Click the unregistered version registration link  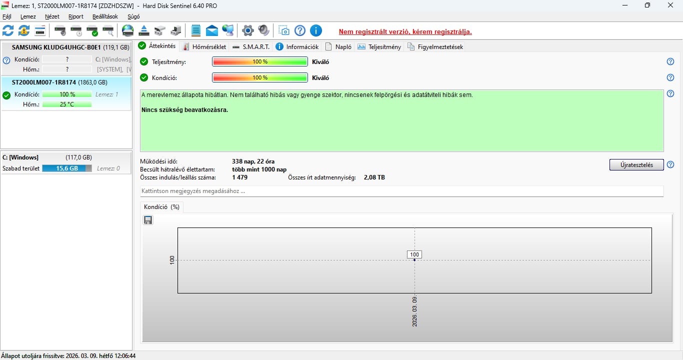point(405,31)
